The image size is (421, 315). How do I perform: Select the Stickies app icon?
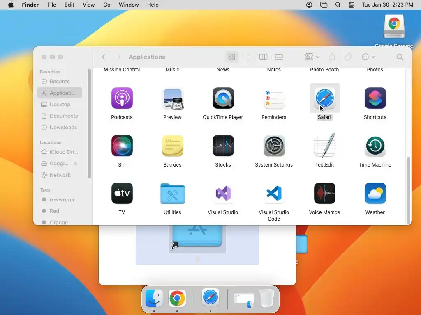point(172,146)
